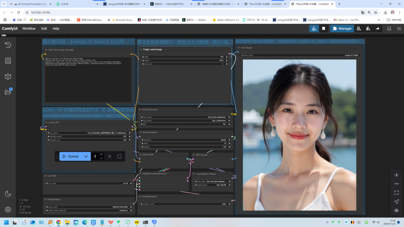This screenshot has width=404, height=227.
Task: Open settings via the gear icon
Action: tap(8, 209)
